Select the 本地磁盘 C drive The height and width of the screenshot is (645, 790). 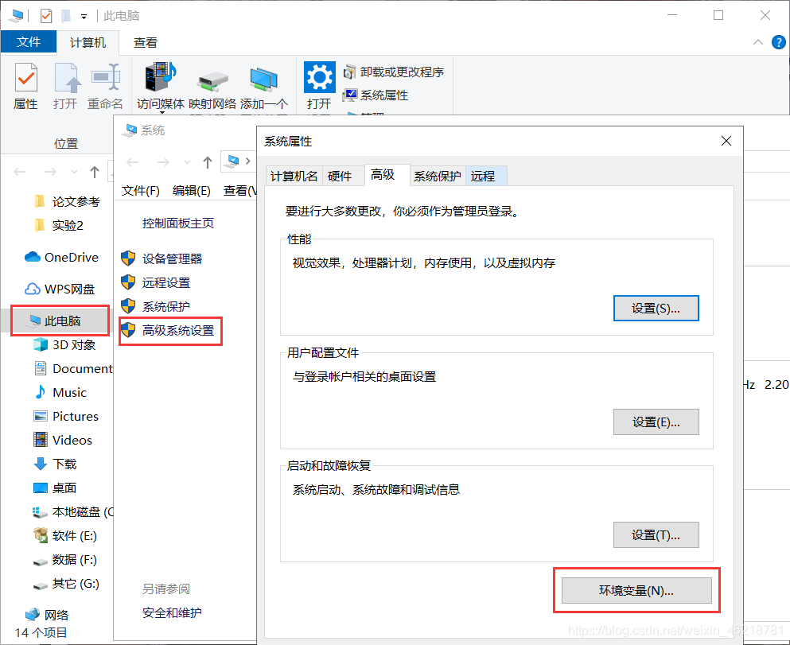(x=72, y=512)
